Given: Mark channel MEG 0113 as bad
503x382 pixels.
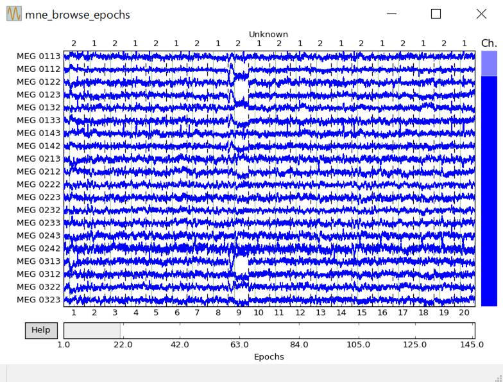Looking at the screenshot, I should point(38,56).
